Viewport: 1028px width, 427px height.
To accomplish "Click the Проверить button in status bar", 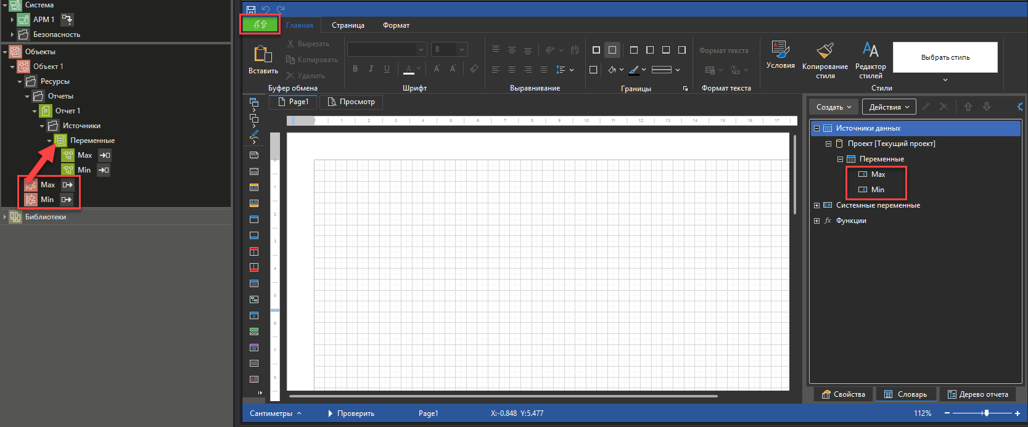I will (351, 413).
